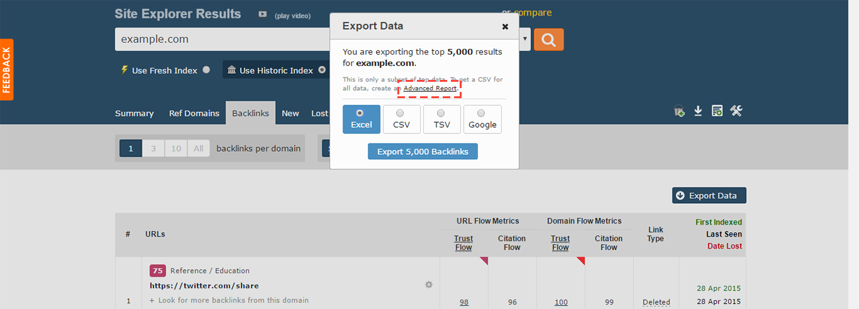Viewport: 859px width, 309px height.
Task: Click red corner marker in URL Trust Flow cell
Action: click(485, 260)
